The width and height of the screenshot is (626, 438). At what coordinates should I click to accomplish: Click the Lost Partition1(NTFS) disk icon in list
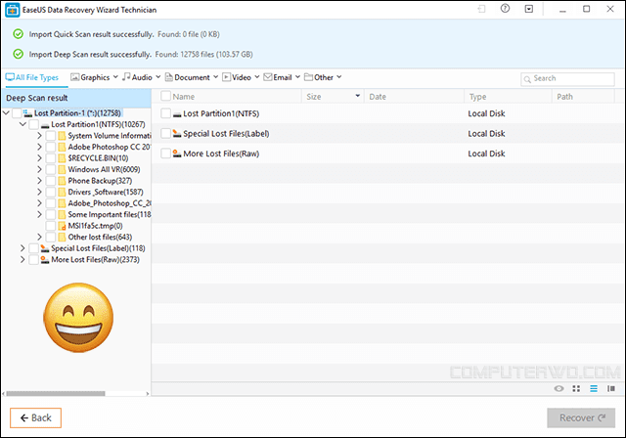[177, 114]
